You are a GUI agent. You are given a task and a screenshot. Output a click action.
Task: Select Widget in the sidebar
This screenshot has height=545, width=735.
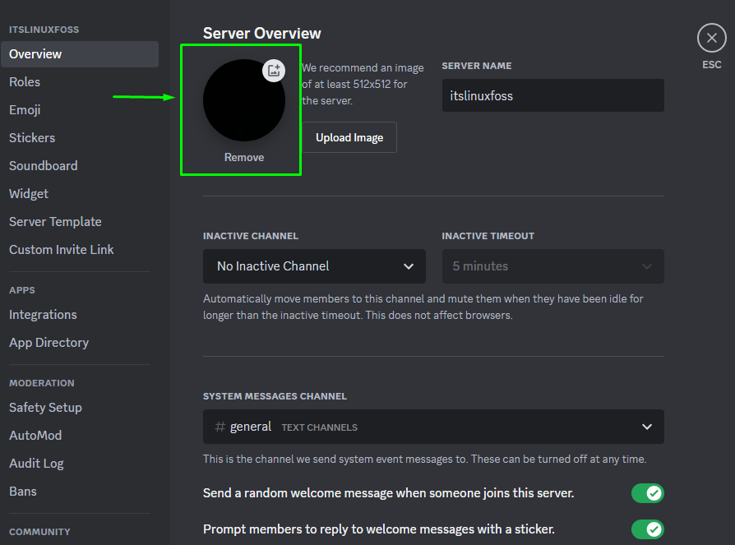[x=80, y=193]
